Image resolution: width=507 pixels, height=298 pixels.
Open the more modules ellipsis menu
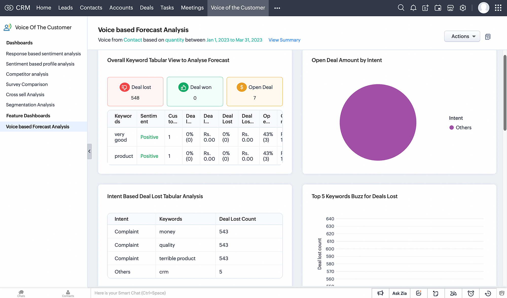277,8
